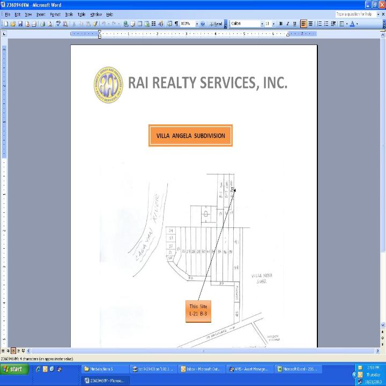This screenshot has height=386, width=386.
Task: Toggle the Drawing toolbar
Action: point(161,24)
